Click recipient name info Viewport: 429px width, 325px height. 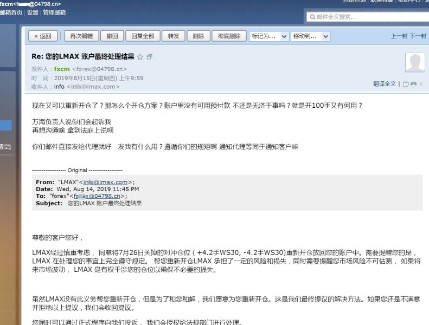click(59, 87)
